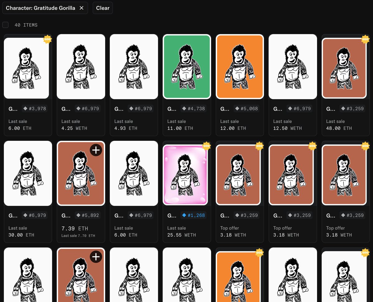This screenshot has height=302, width=373.
Task: Open the truncated item name on the #3,978 card
Action: click(13, 109)
